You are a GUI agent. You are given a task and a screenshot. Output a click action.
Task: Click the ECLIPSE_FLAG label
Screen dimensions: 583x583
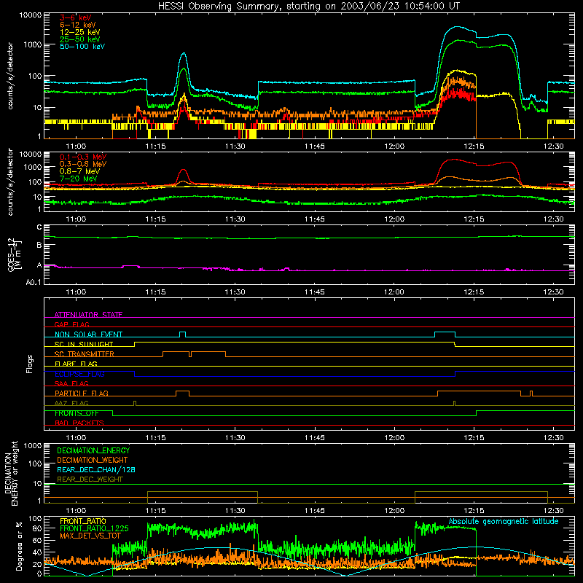point(79,374)
